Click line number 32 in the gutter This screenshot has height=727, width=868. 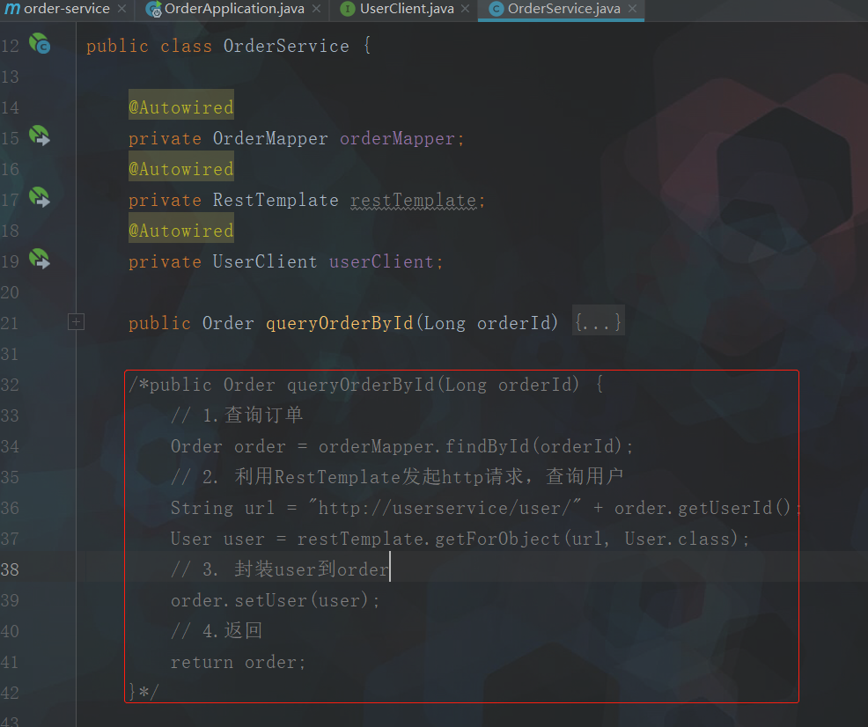coord(10,385)
